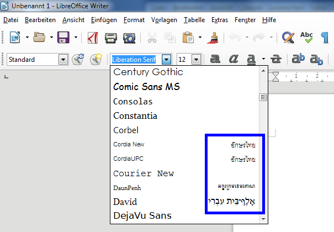Click the Save floppy disk icon
Viewport: 334px width, 232px height.
tap(63, 37)
